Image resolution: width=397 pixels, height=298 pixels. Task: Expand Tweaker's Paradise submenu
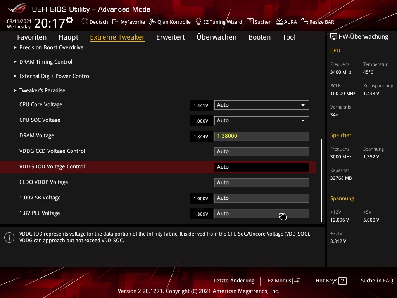42,90
